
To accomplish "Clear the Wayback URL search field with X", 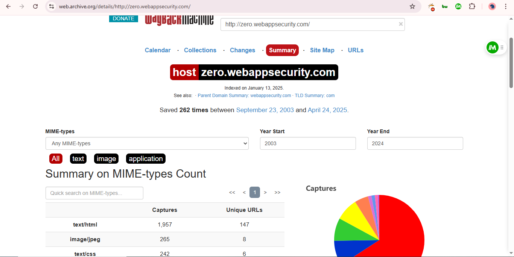I will [x=401, y=24].
